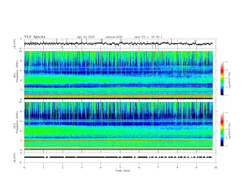The image size is (243, 188).
Task: Click the "-7" label on ch.2 colorbar
Action: 226,146
